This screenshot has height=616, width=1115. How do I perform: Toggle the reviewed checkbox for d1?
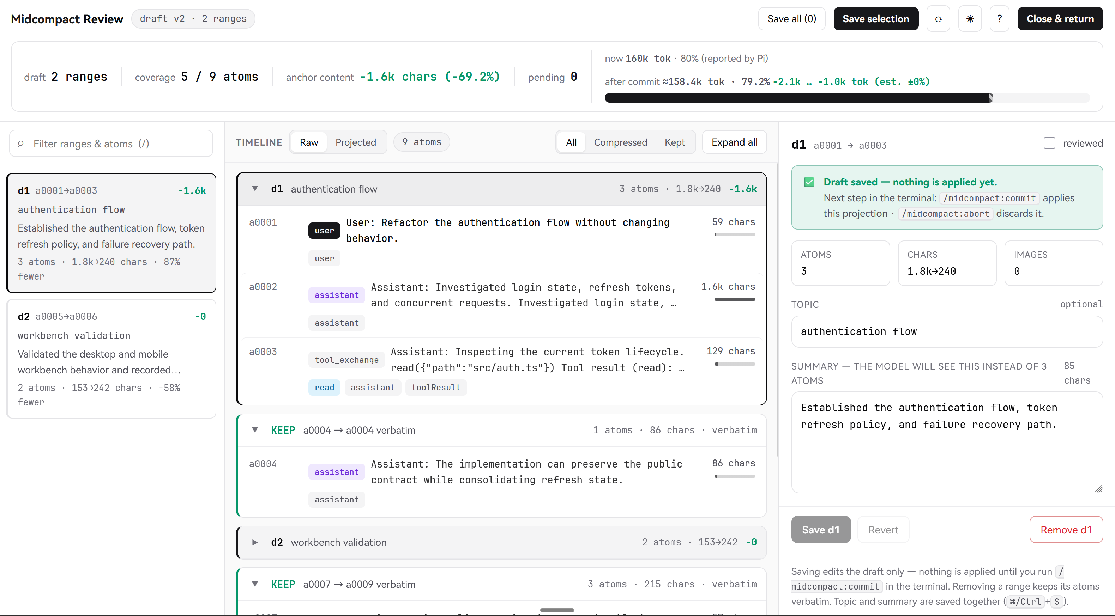click(x=1049, y=143)
